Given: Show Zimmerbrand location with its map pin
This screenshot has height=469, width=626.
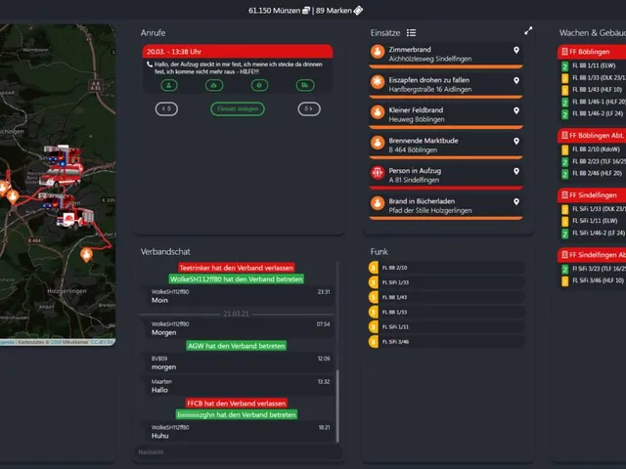Looking at the screenshot, I should pyautogui.click(x=516, y=50).
